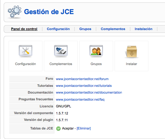Click the Gestión de JCE page title
The width and height of the screenshot is (165, 139).
pyautogui.click(x=49, y=12)
